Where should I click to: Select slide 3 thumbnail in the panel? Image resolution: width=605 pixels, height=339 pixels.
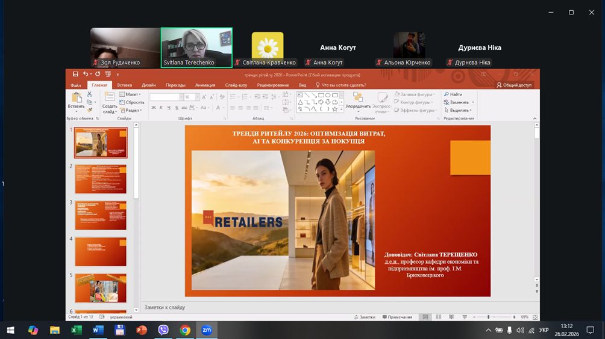point(100,215)
